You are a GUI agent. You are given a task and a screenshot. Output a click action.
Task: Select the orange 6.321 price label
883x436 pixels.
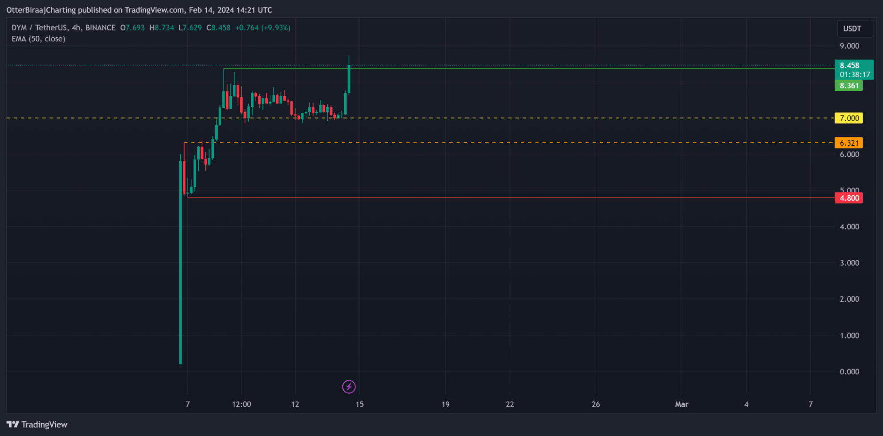849,143
